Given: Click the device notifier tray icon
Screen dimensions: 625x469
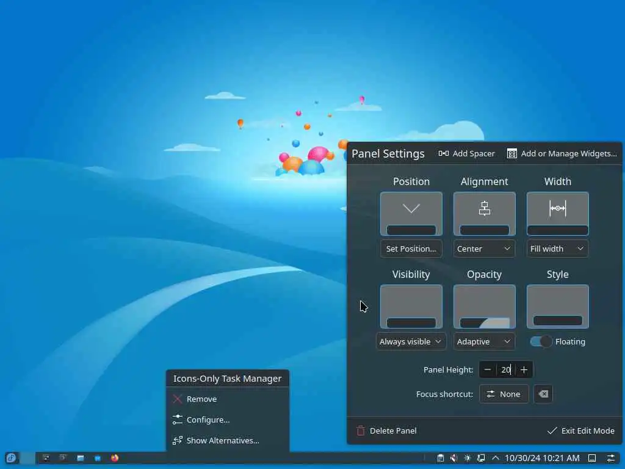Looking at the screenshot, I should click(481, 458).
